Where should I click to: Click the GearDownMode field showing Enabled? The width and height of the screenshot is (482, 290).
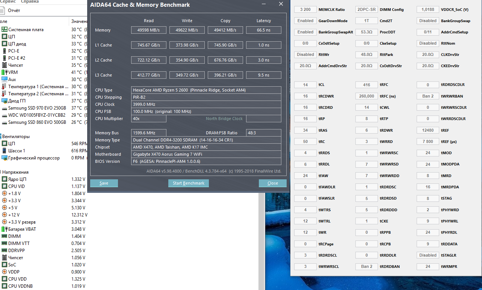coord(305,21)
